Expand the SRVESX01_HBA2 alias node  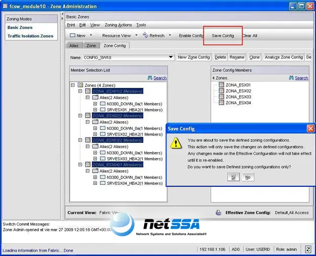95,110
